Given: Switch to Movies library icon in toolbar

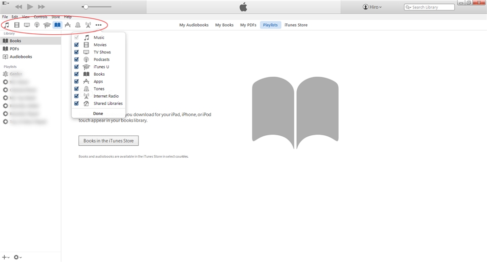Looking at the screenshot, I should pos(17,25).
